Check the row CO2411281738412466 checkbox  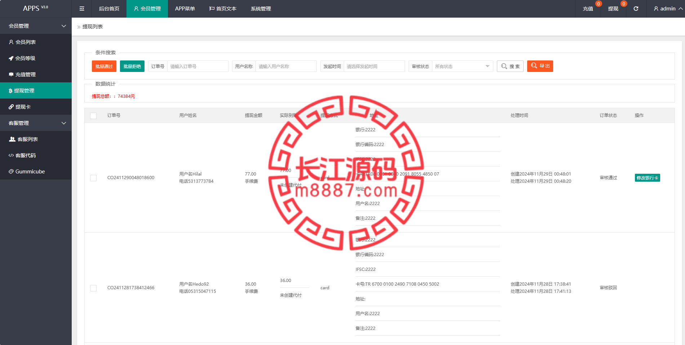pos(93,288)
